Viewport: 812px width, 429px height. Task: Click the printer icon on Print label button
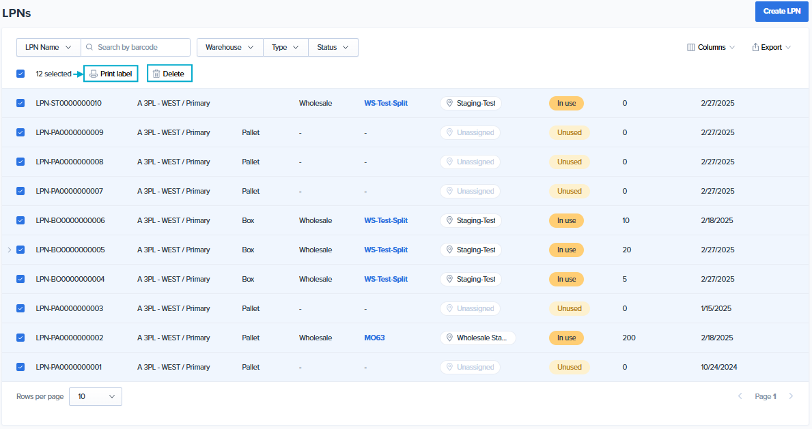(92, 73)
